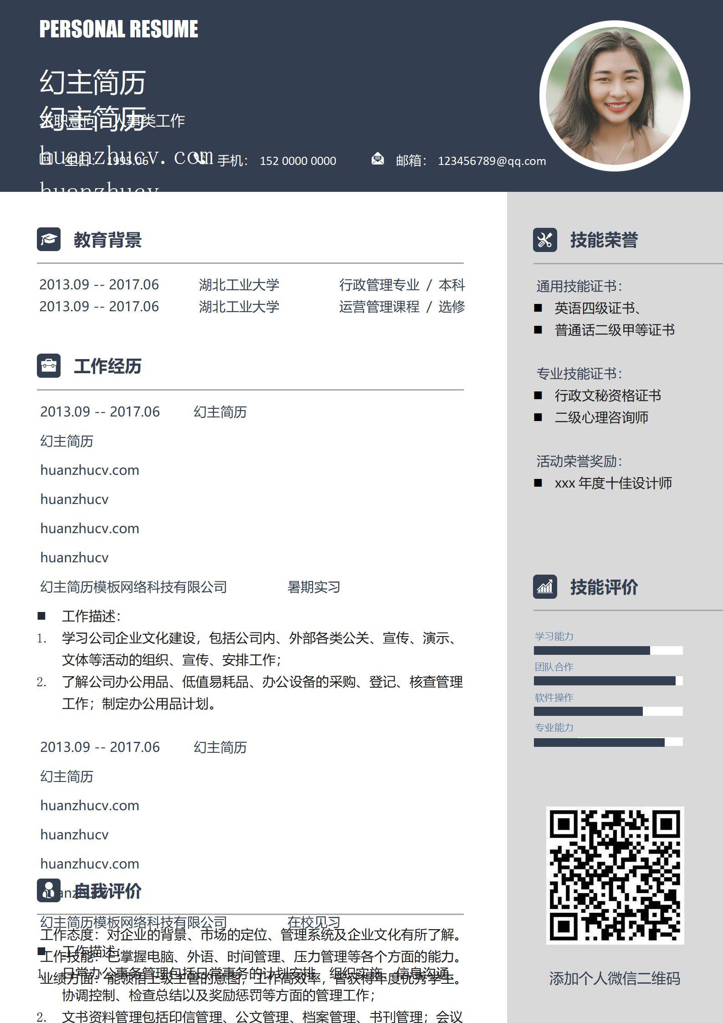Click the phone number 152 0000 0000
The image size is (723, 1023).
click(x=298, y=161)
